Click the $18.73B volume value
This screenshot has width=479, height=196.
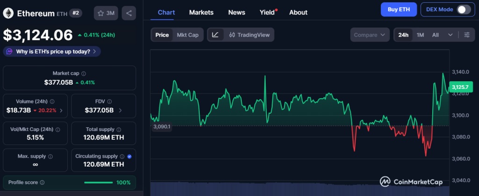(19, 110)
